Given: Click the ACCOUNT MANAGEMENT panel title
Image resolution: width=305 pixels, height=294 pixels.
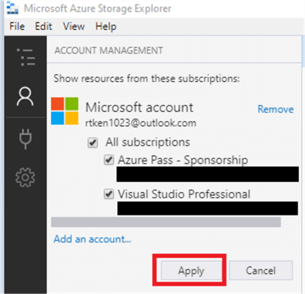Looking at the screenshot, I should pyautogui.click(x=109, y=50).
